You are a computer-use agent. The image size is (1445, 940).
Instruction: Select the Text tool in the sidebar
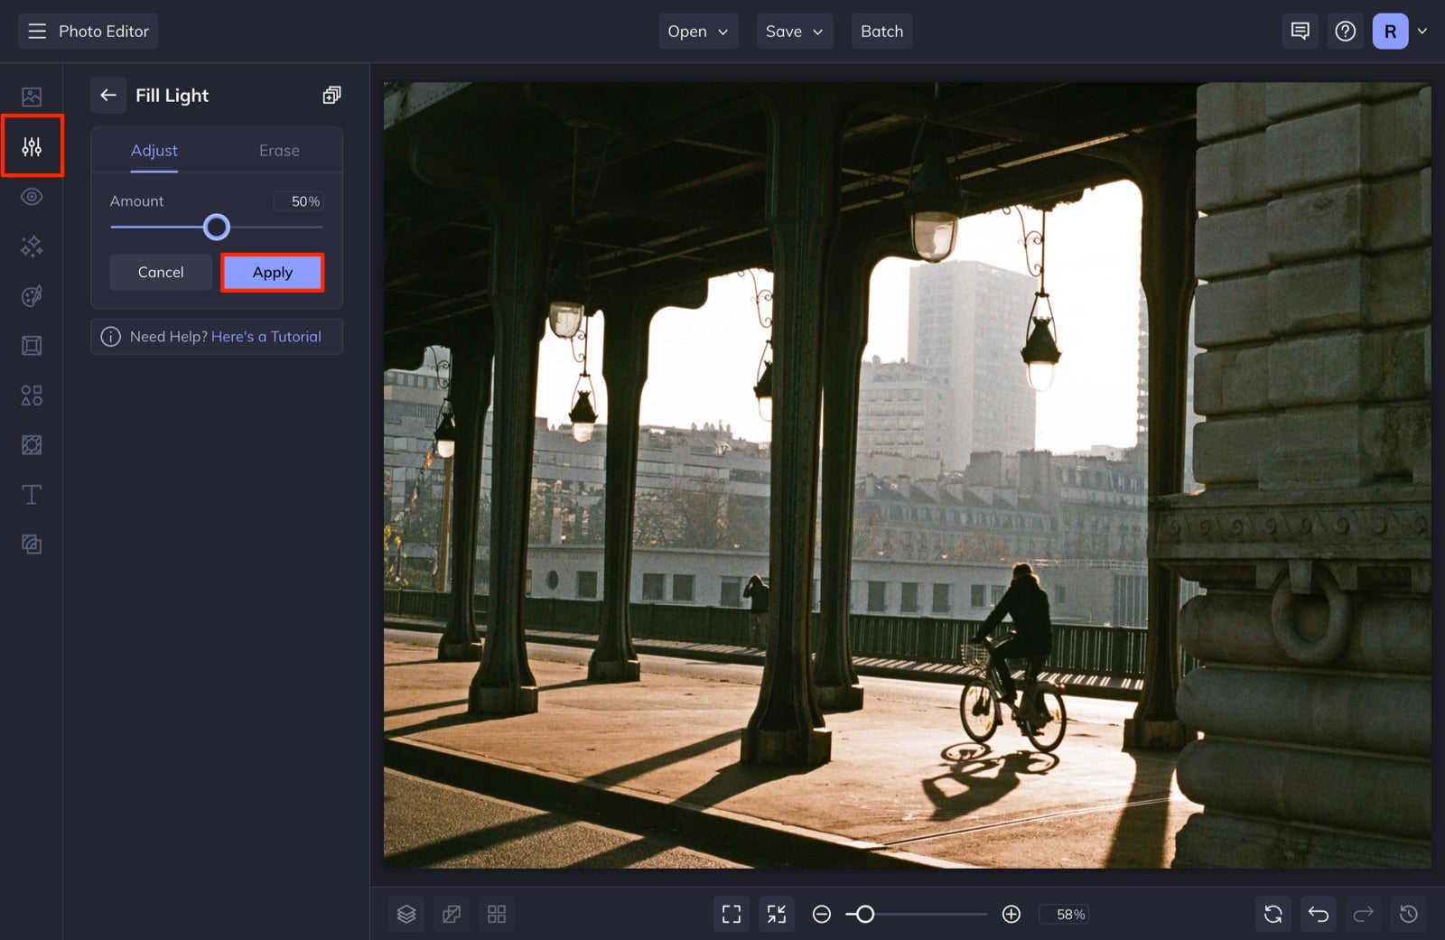pyautogui.click(x=32, y=494)
